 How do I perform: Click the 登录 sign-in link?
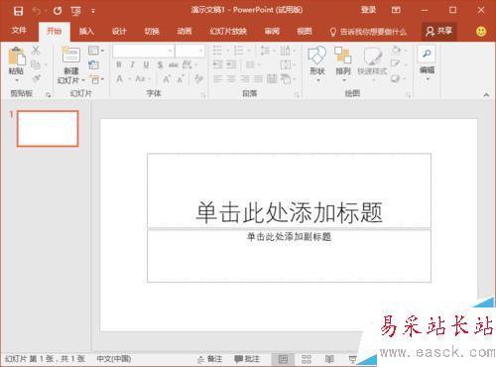tap(368, 10)
